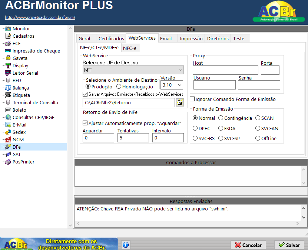
Task: Click the proxy Porta input field
Action: point(270,70)
